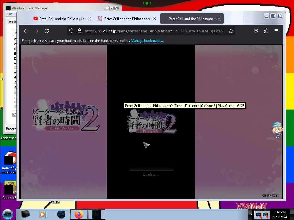Select the 'none of y' desktop icon
Screen dimensions: 294x220
(x=9, y=162)
